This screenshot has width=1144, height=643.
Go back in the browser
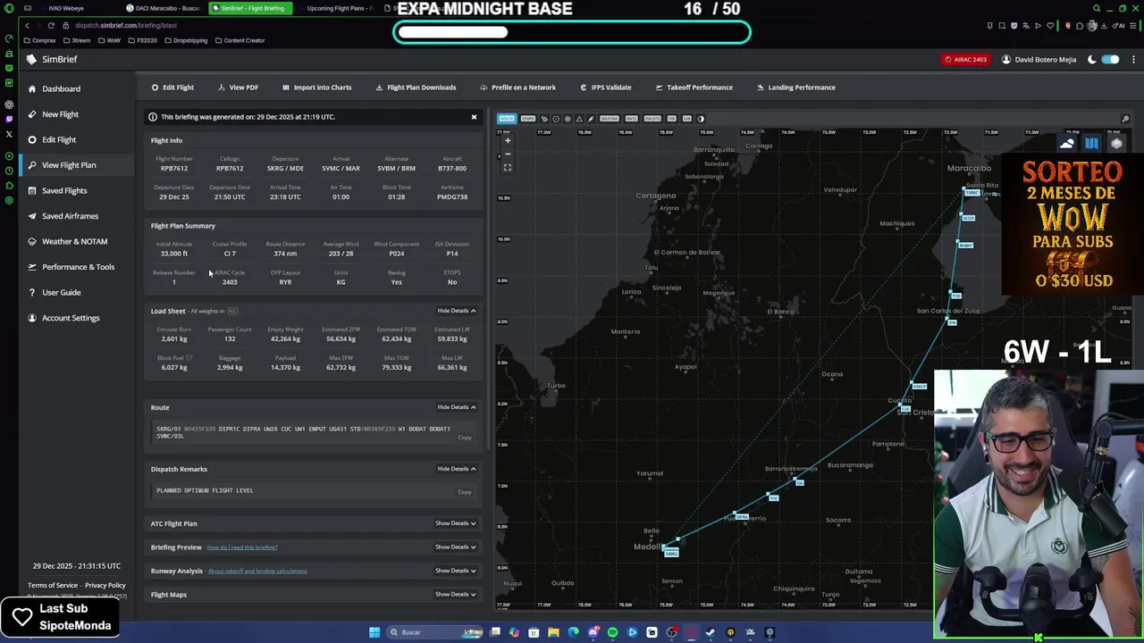tap(27, 25)
